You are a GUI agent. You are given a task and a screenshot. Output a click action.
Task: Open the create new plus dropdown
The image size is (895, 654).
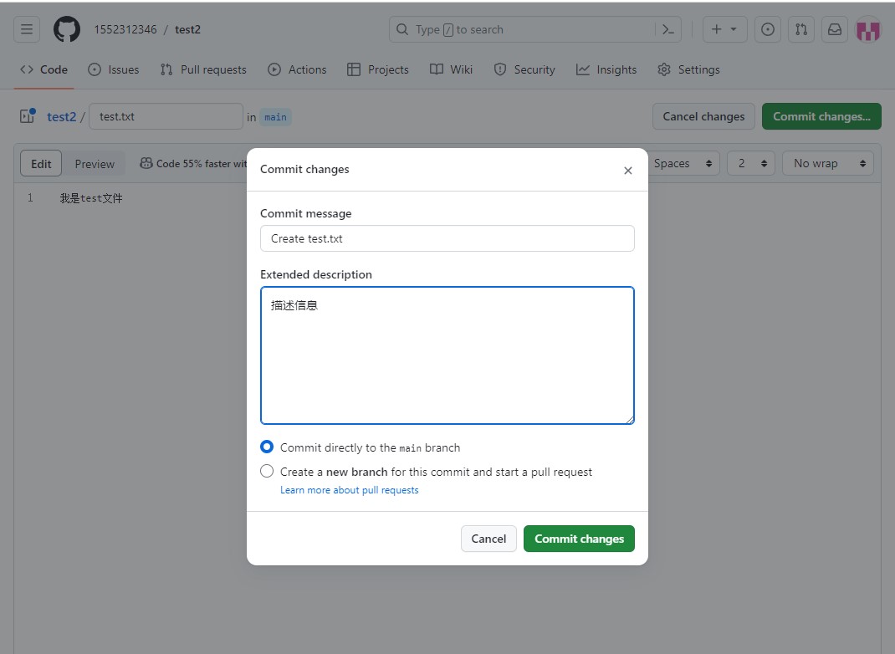click(724, 29)
